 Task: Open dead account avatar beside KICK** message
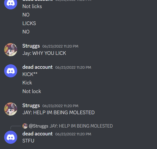pos(11,71)
